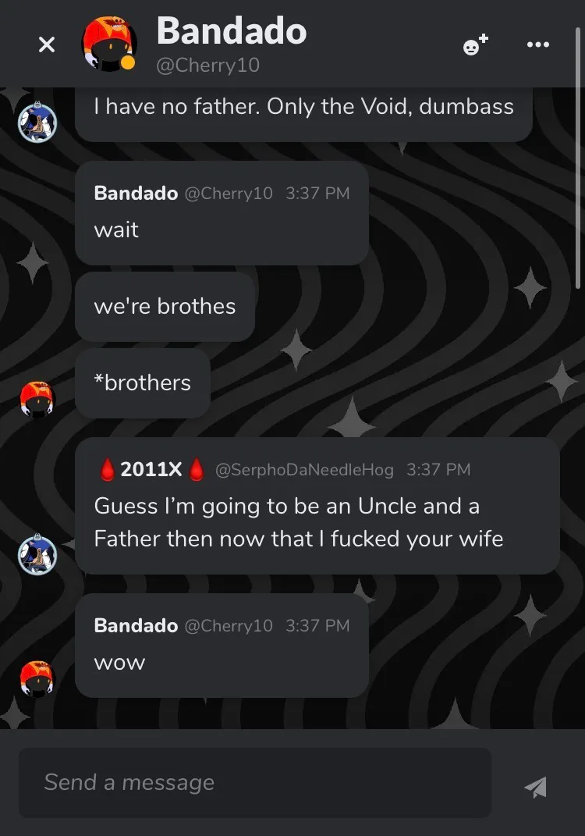Image resolution: width=585 pixels, height=836 pixels.
Task: Click @SerphoDaNeedleHog username link
Action: pos(304,469)
